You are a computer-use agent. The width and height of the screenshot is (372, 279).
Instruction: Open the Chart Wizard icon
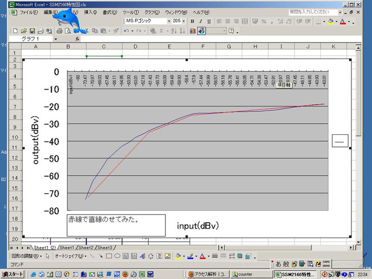tap(193, 31)
